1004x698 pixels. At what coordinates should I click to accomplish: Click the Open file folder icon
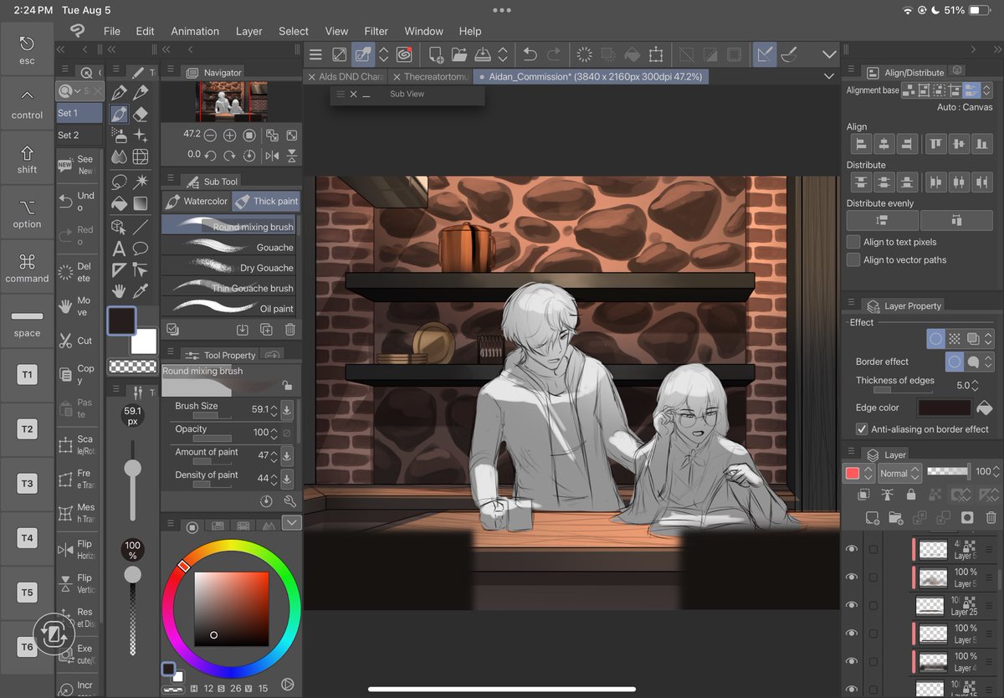click(x=459, y=54)
